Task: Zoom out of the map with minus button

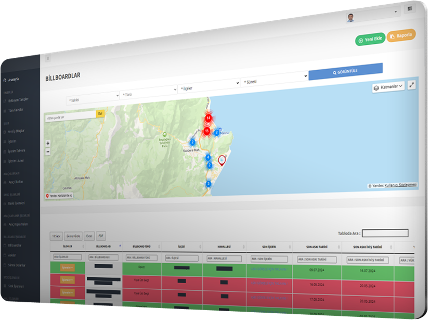Action: [48, 152]
